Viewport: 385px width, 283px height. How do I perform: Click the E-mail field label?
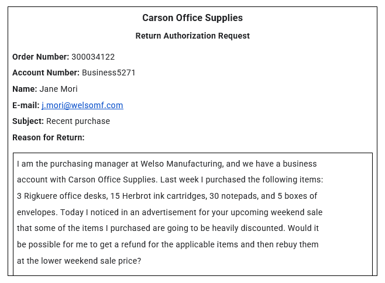point(26,105)
